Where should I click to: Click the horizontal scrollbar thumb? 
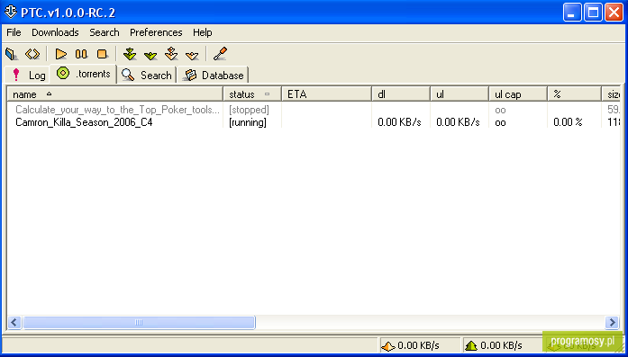coord(139,322)
